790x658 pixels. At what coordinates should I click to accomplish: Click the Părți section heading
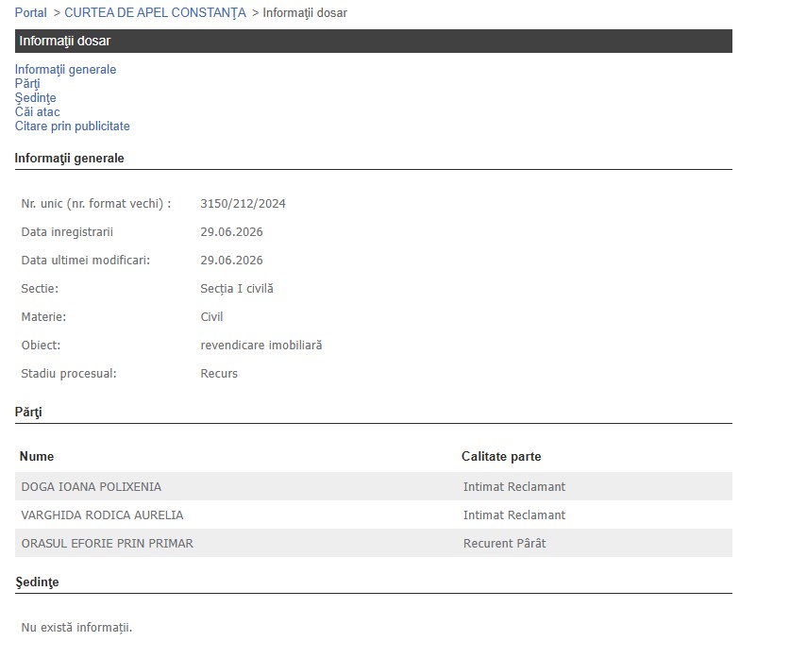tap(28, 413)
